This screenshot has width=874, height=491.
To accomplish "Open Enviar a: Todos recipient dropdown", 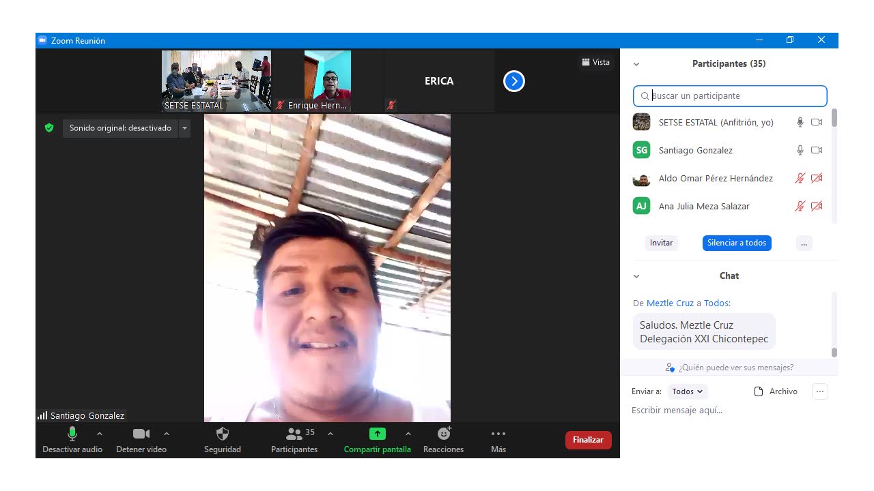I will [x=688, y=391].
